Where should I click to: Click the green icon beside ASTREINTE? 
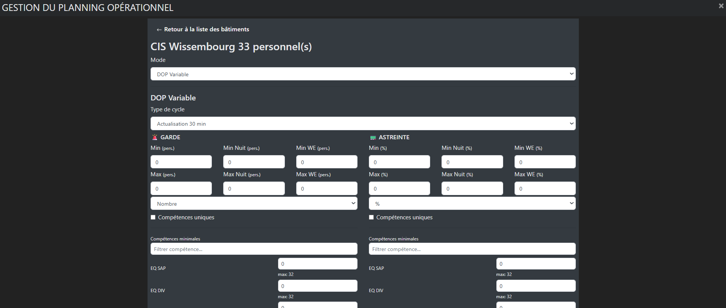[373, 138]
